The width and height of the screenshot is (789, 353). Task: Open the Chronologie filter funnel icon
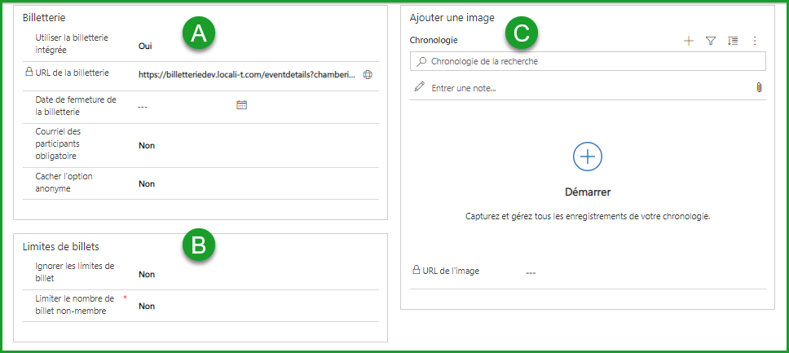click(x=711, y=41)
